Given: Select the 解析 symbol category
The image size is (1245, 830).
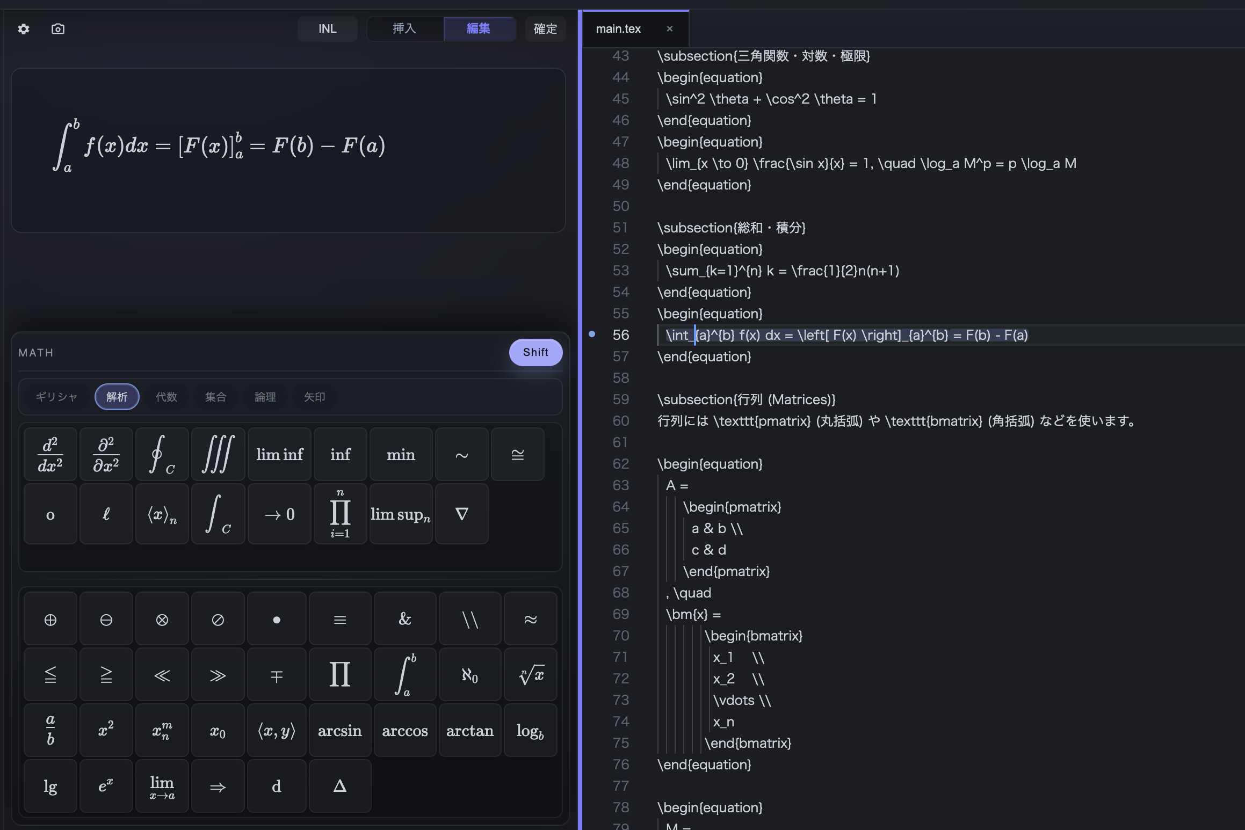Looking at the screenshot, I should pyautogui.click(x=117, y=397).
